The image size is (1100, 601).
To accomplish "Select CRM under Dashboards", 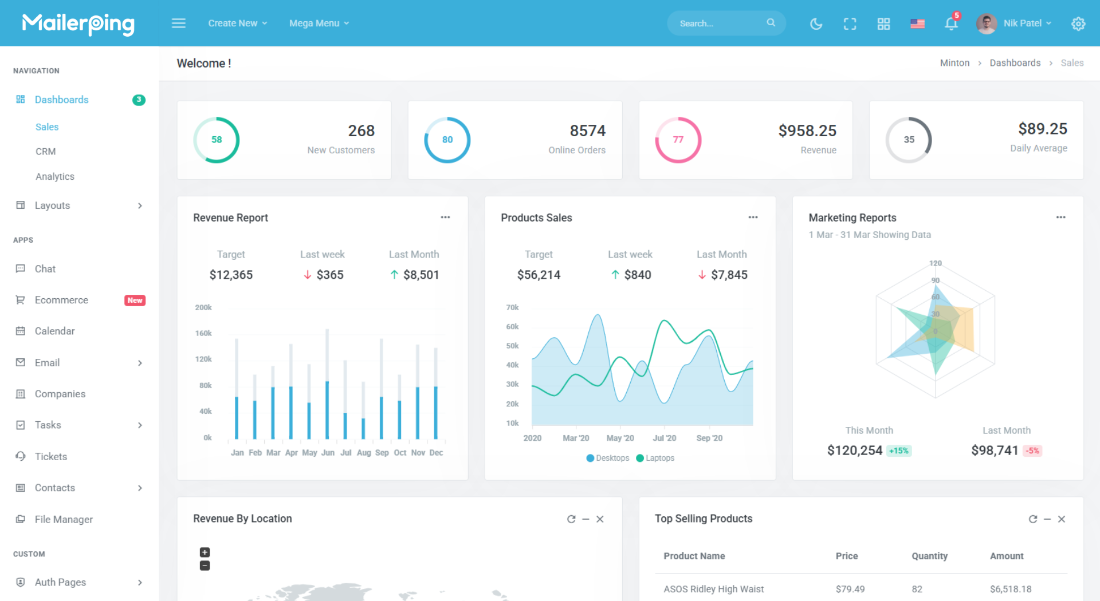I will click(x=46, y=152).
